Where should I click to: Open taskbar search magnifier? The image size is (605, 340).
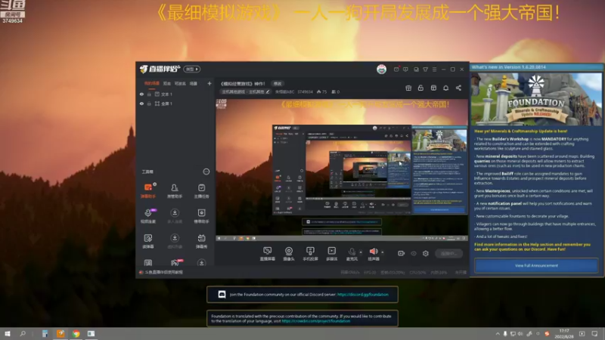(23, 334)
